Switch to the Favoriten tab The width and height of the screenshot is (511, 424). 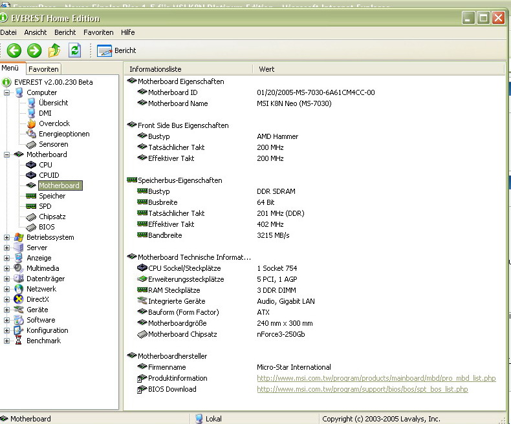click(43, 69)
